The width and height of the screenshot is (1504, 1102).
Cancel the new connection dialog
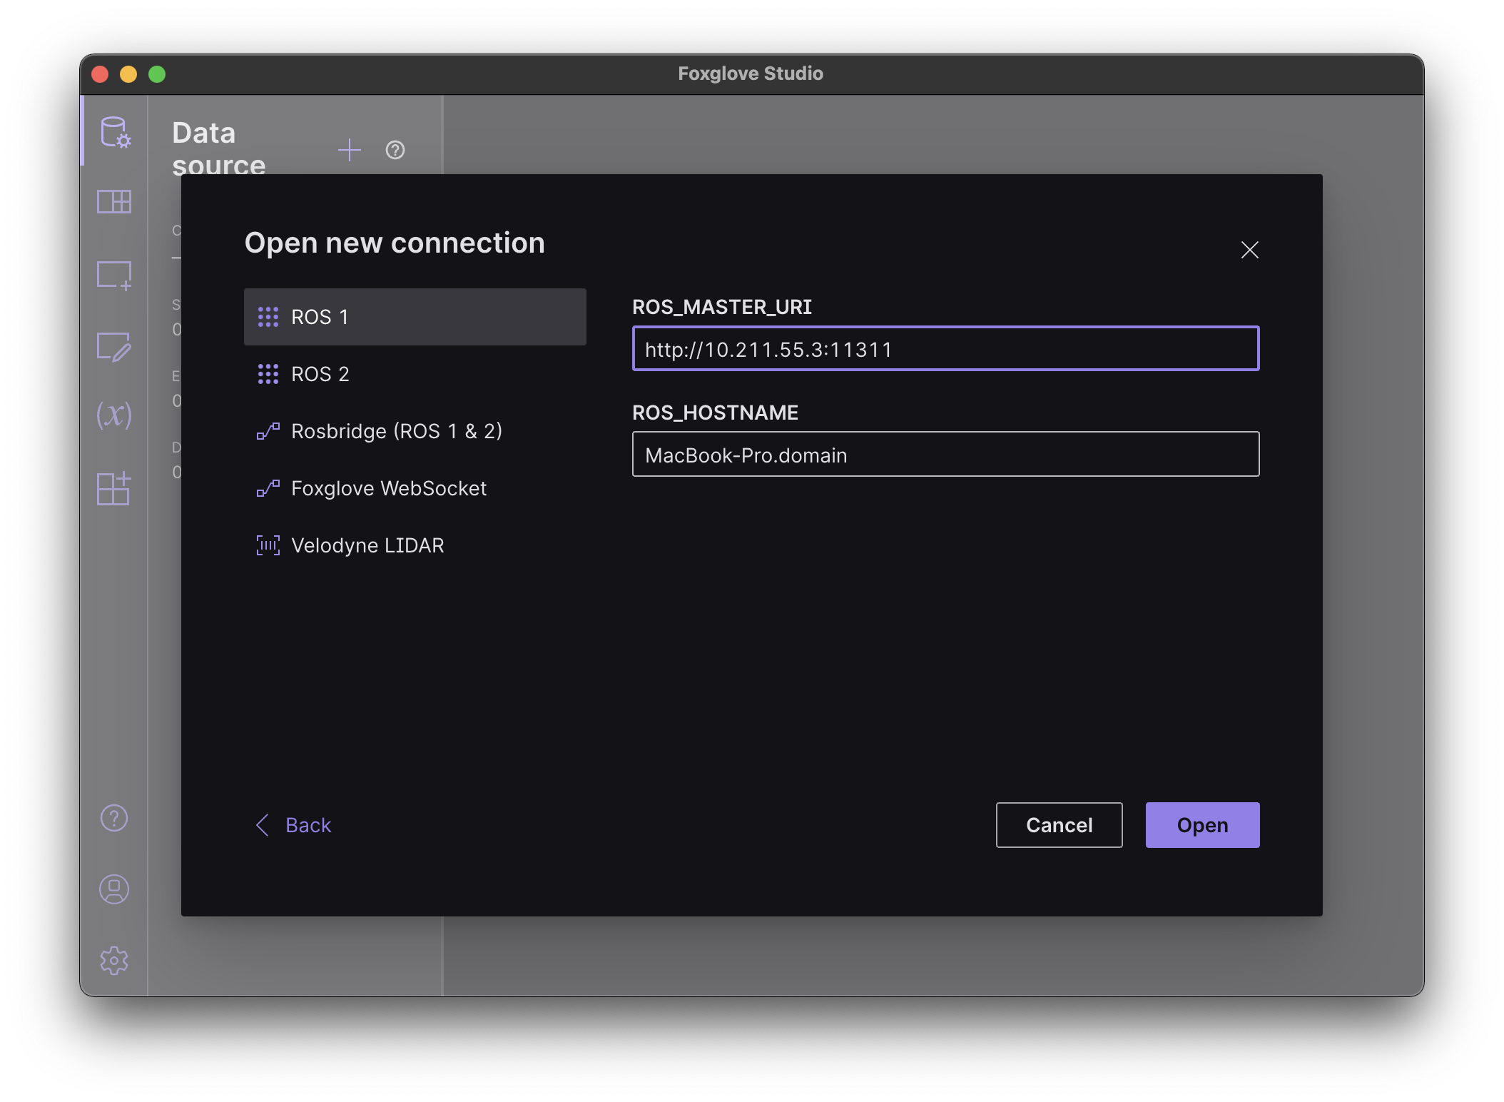tap(1059, 825)
